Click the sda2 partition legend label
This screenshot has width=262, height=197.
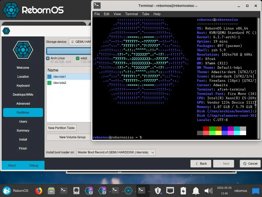coord(84,58)
